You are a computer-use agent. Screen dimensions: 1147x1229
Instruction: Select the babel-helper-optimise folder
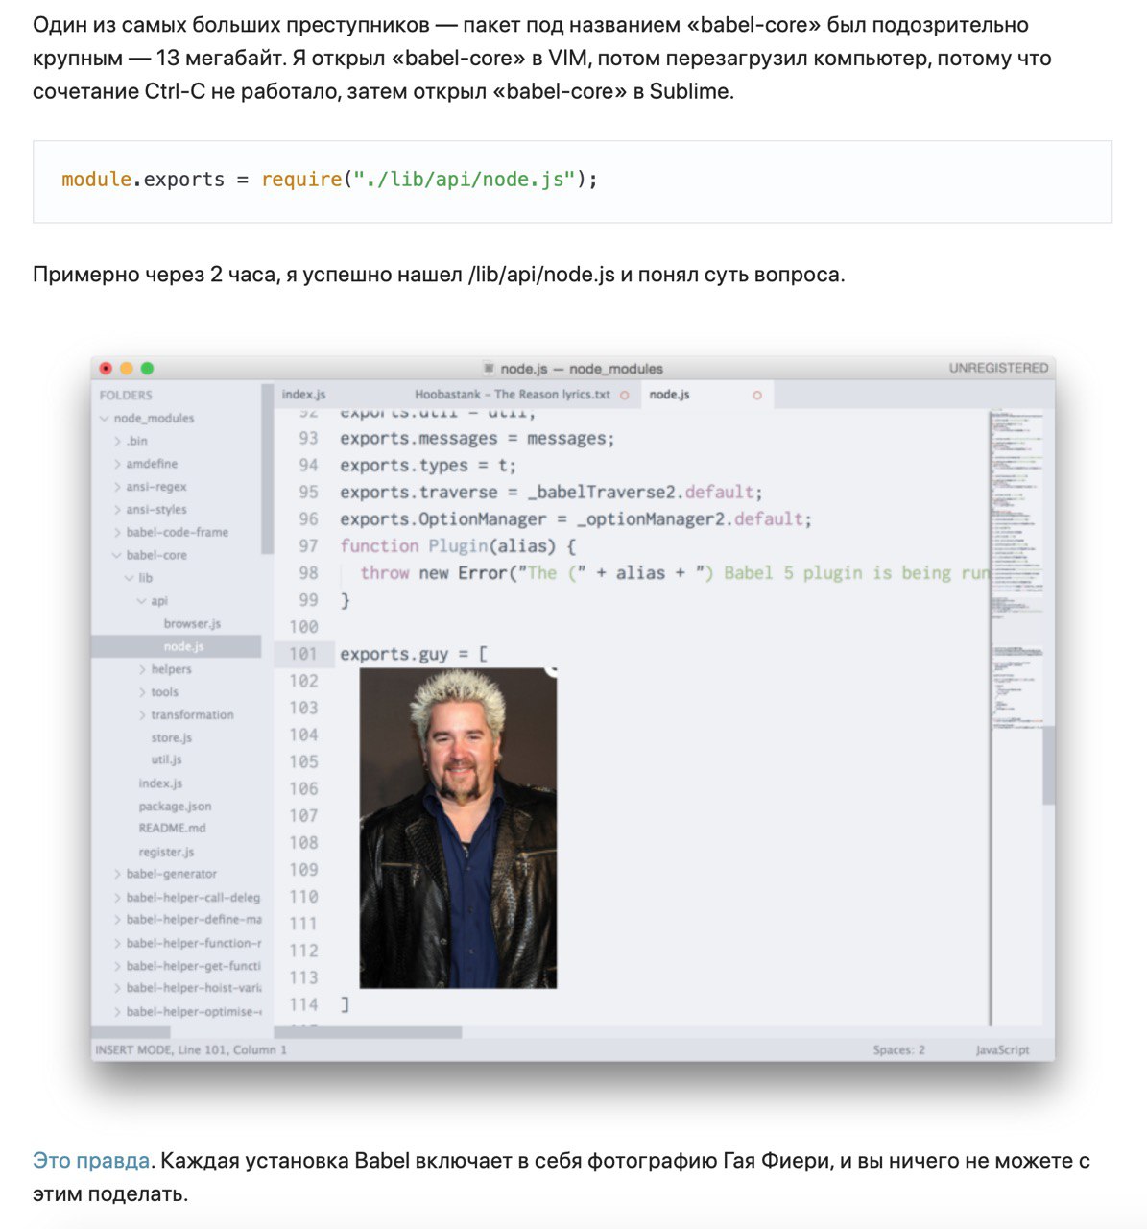point(193,1012)
